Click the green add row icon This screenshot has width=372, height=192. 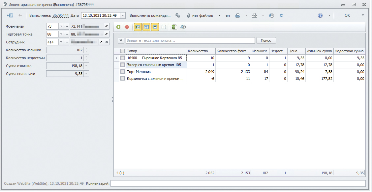point(118,27)
